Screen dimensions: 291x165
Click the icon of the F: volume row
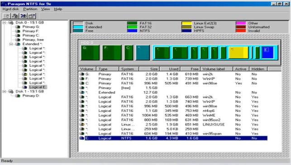click(81, 78)
